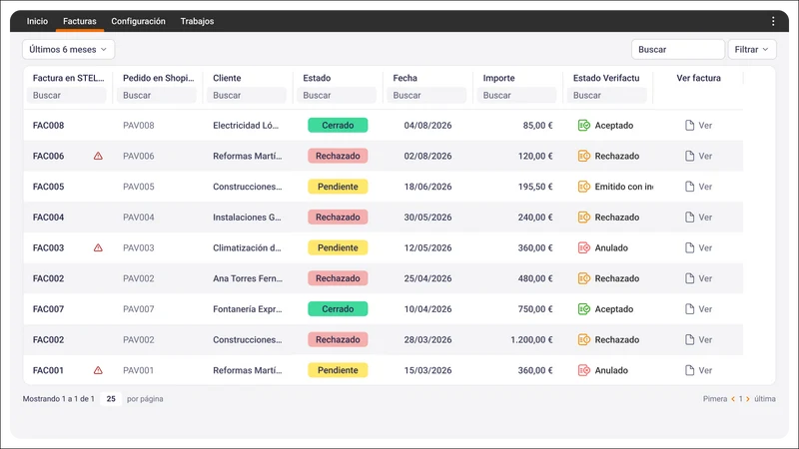Click última pagination link

point(765,399)
